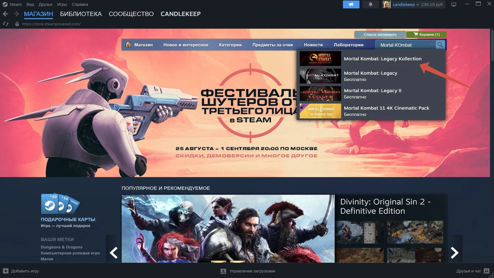Expand the Категории menu
494x278 pixels.
click(230, 45)
